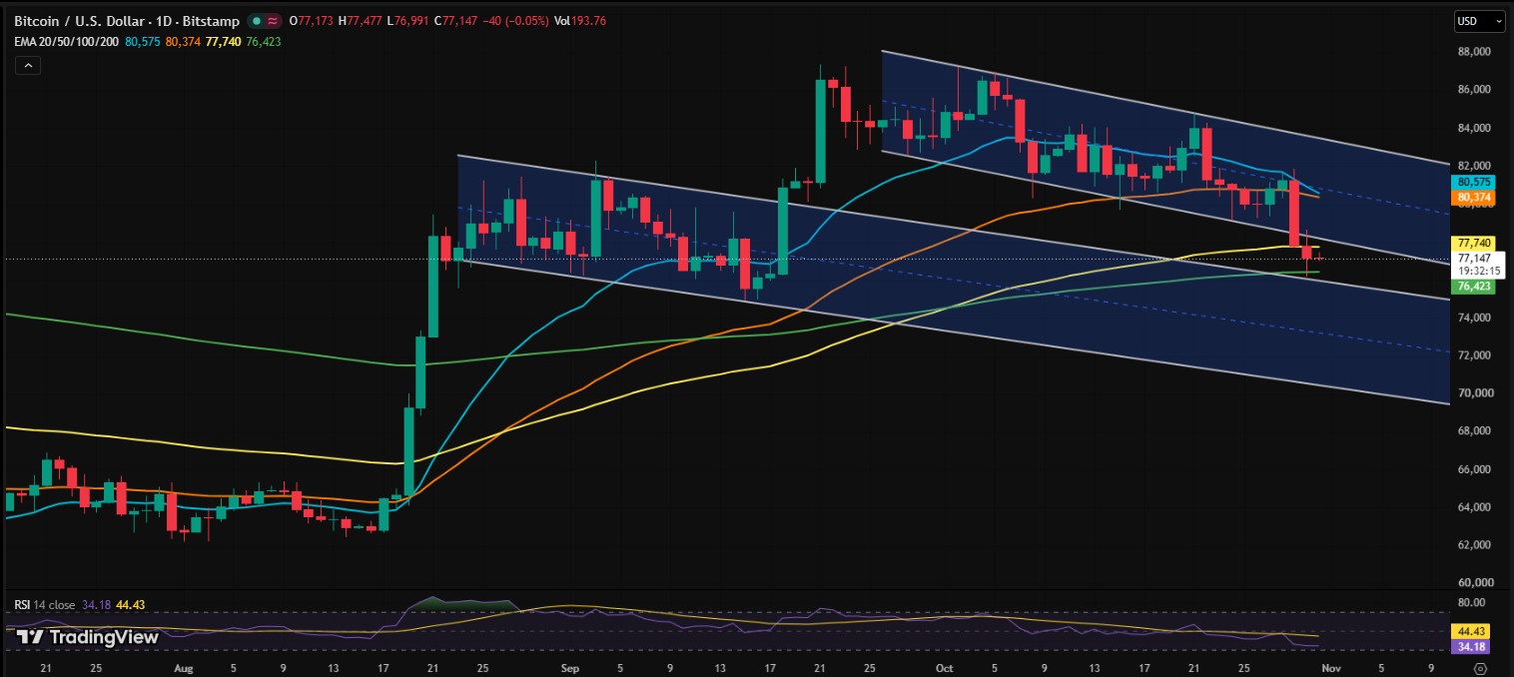Click the Sep label on time axis
This screenshot has height=677, width=1514.
[570, 667]
